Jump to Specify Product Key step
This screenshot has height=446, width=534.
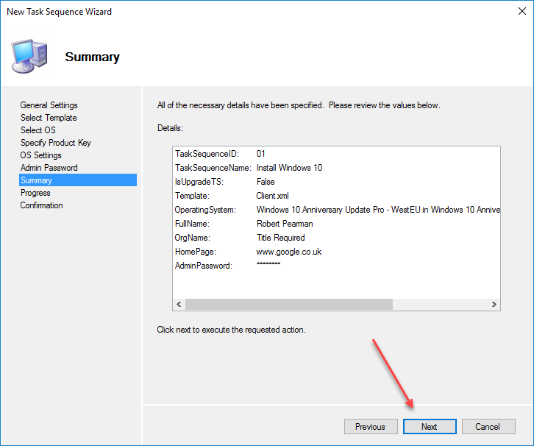tap(56, 143)
